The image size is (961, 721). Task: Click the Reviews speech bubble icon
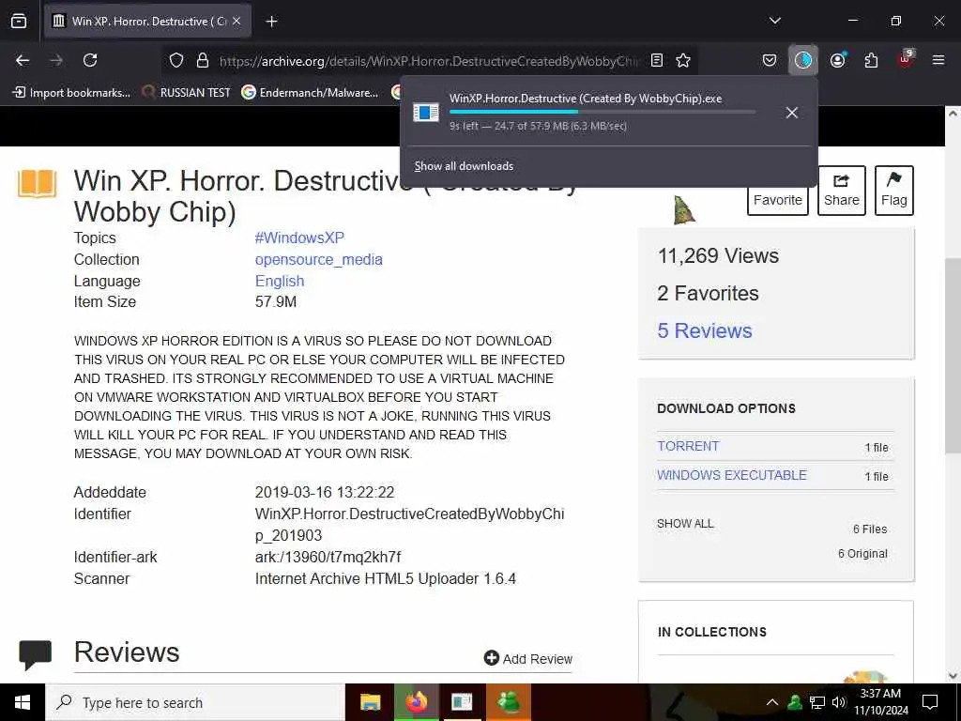36,654
